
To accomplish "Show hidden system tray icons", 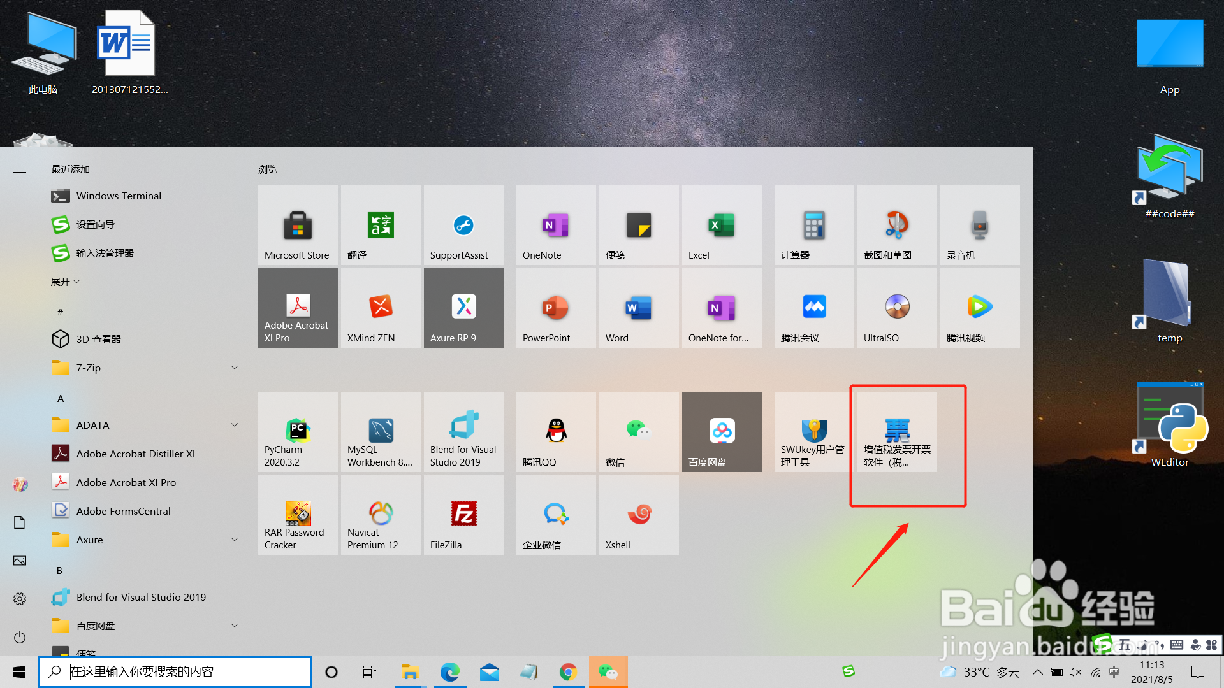I will (x=1038, y=672).
